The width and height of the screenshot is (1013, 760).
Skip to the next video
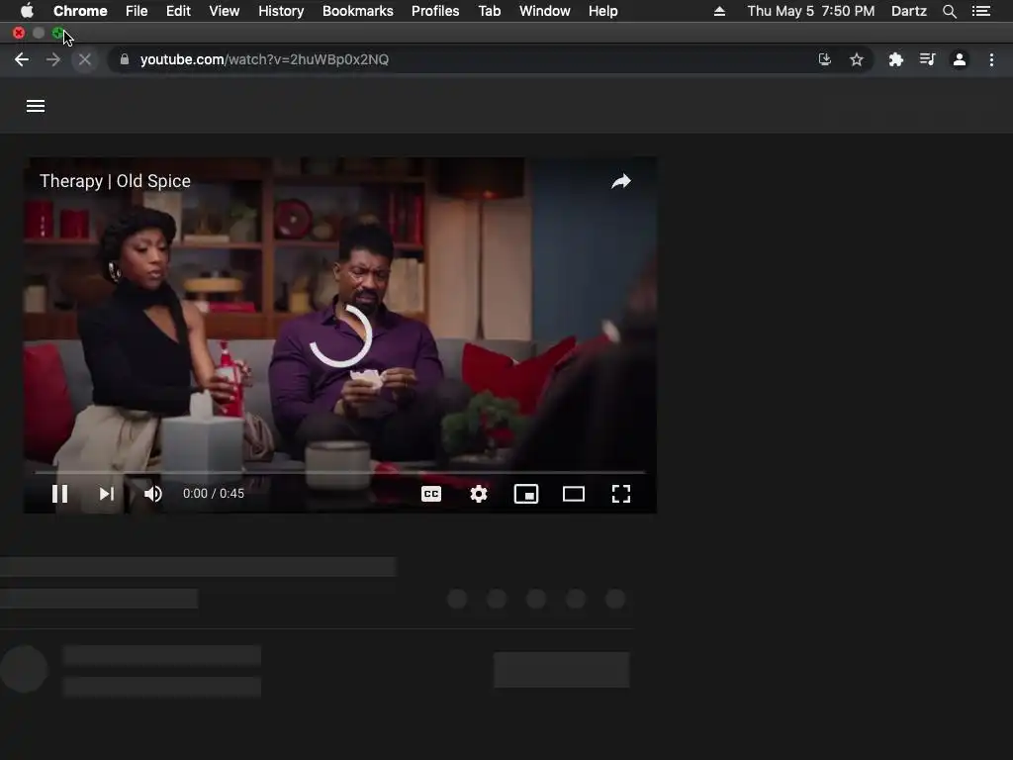pyautogui.click(x=107, y=494)
